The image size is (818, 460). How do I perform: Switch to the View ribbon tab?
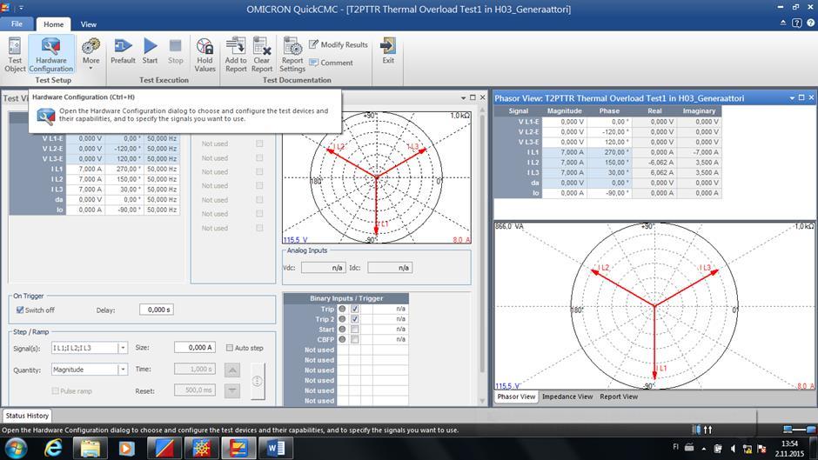[x=88, y=24]
